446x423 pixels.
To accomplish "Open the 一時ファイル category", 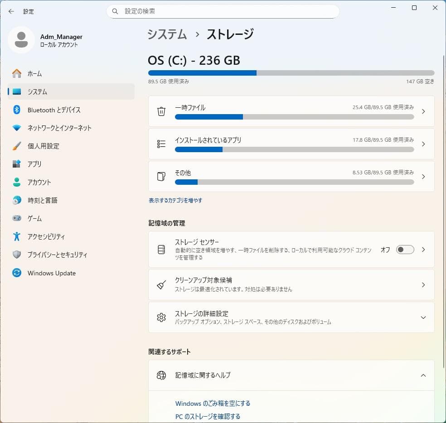I will (x=290, y=112).
